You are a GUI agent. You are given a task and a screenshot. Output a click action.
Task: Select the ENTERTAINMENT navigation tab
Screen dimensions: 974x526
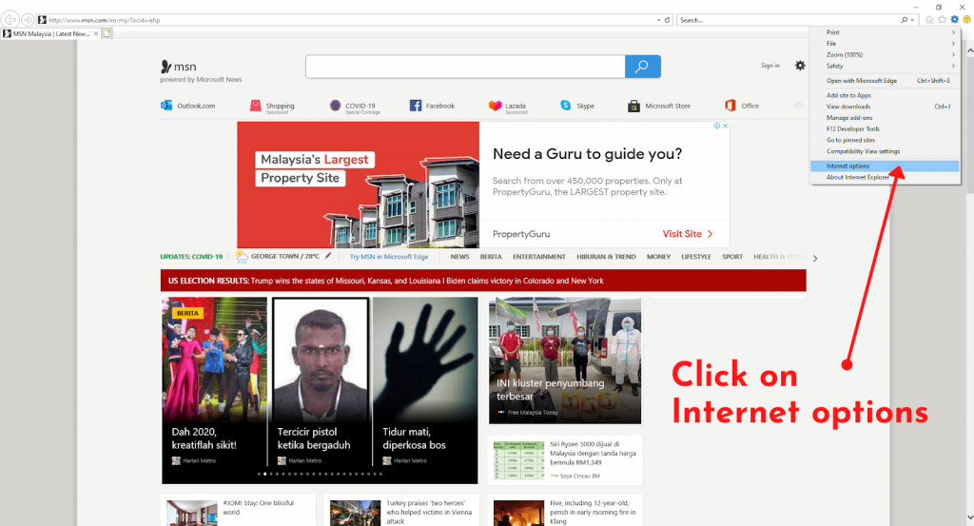coord(539,257)
